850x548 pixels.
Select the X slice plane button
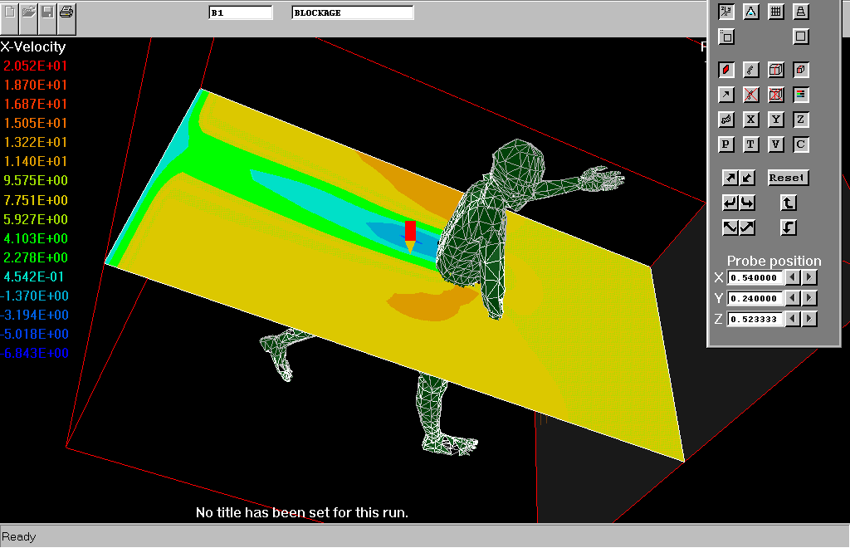click(x=751, y=120)
